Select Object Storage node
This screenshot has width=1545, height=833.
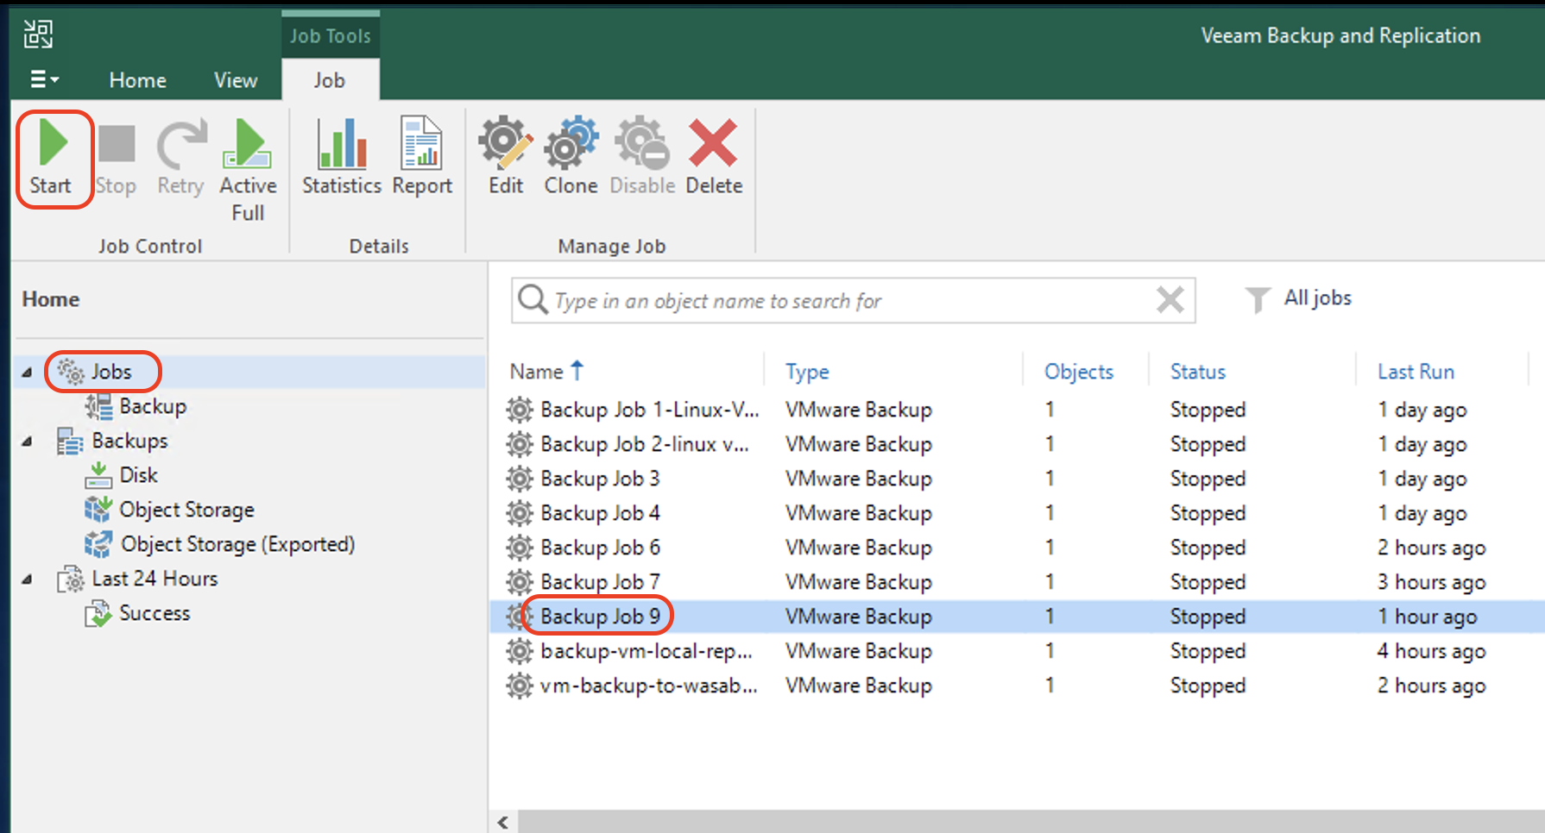[x=187, y=510]
